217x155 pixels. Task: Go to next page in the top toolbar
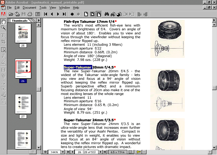click(x=58, y=14)
